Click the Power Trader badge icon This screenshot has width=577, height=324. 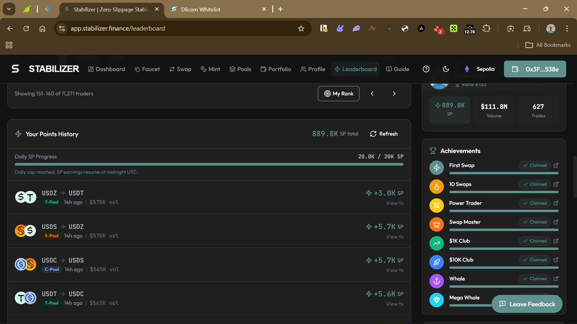[437, 205]
